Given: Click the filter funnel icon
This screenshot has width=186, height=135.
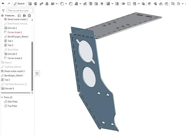Looking at the screenshot, I should point(3,10).
